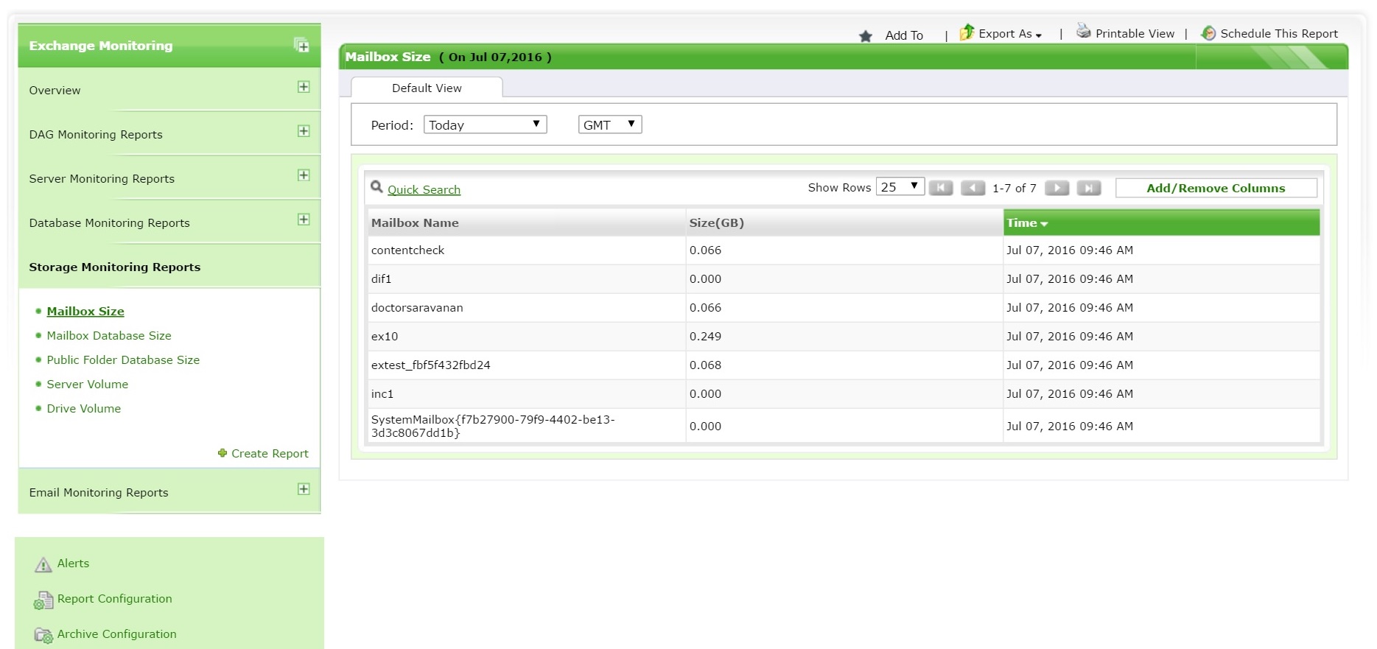Click the Printable View printer icon
Viewport: 1377px width, 649px height.
1083,31
